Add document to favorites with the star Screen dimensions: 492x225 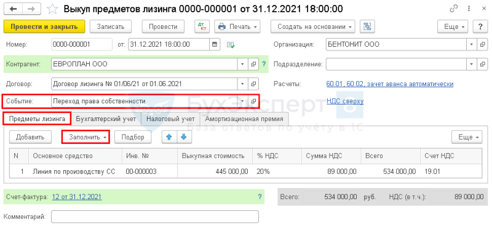52,9
